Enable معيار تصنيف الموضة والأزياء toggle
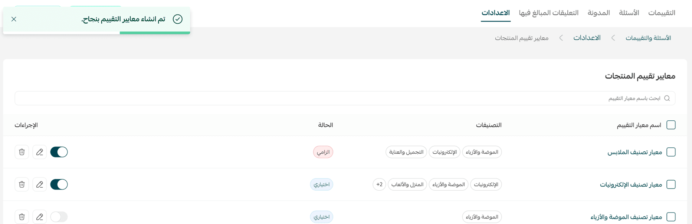The width and height of the screenshot is (692, 224). click(59, 217)
